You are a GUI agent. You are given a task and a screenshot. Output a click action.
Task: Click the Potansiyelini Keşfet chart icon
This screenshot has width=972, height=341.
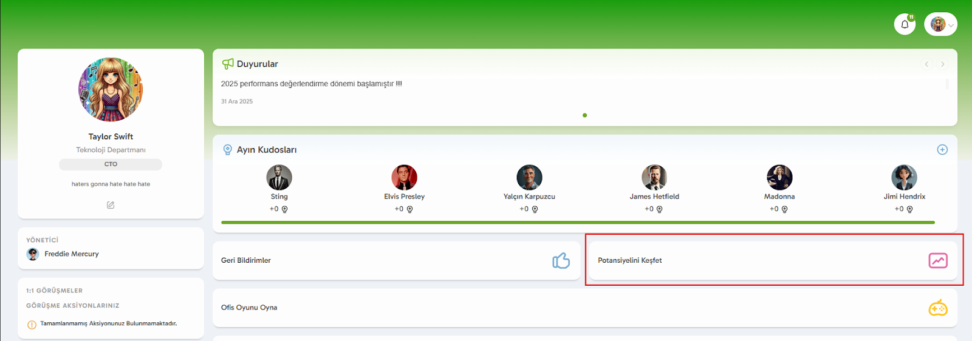(938, 261)
